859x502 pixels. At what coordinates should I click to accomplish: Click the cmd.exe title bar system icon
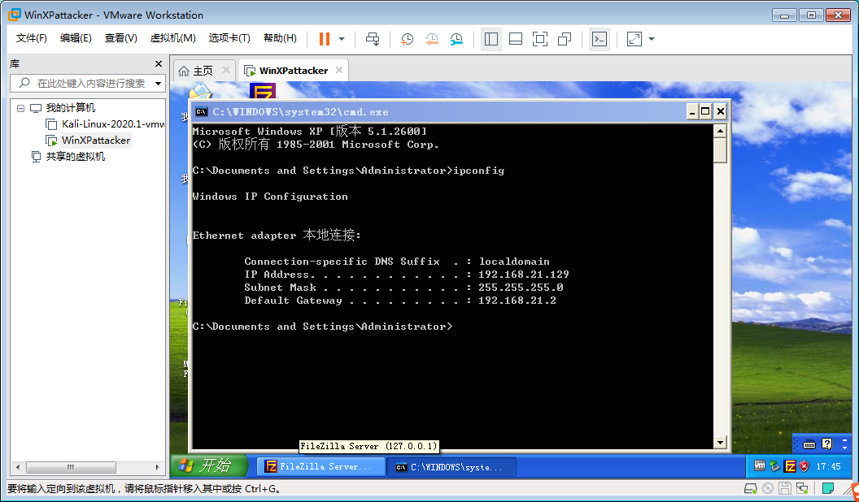pos(201,111)
